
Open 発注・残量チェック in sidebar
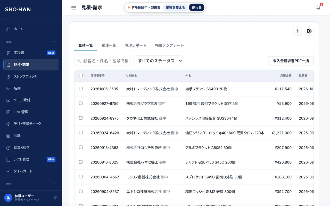click(31, 124)
